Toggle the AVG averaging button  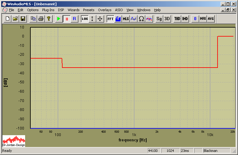click(x=211, y=19)
